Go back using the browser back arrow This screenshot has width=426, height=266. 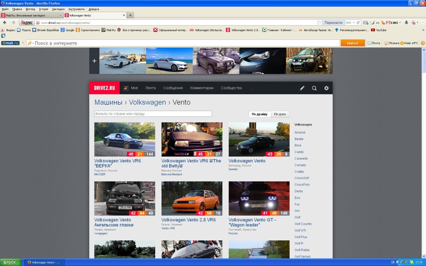[4, 23]
